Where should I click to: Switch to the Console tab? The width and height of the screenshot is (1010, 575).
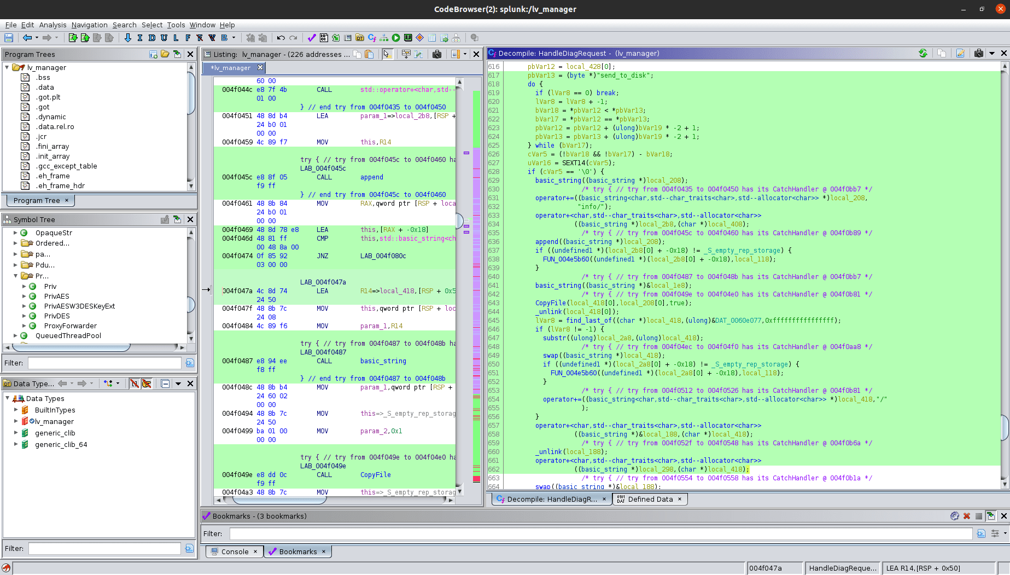[x=235, y=551]
